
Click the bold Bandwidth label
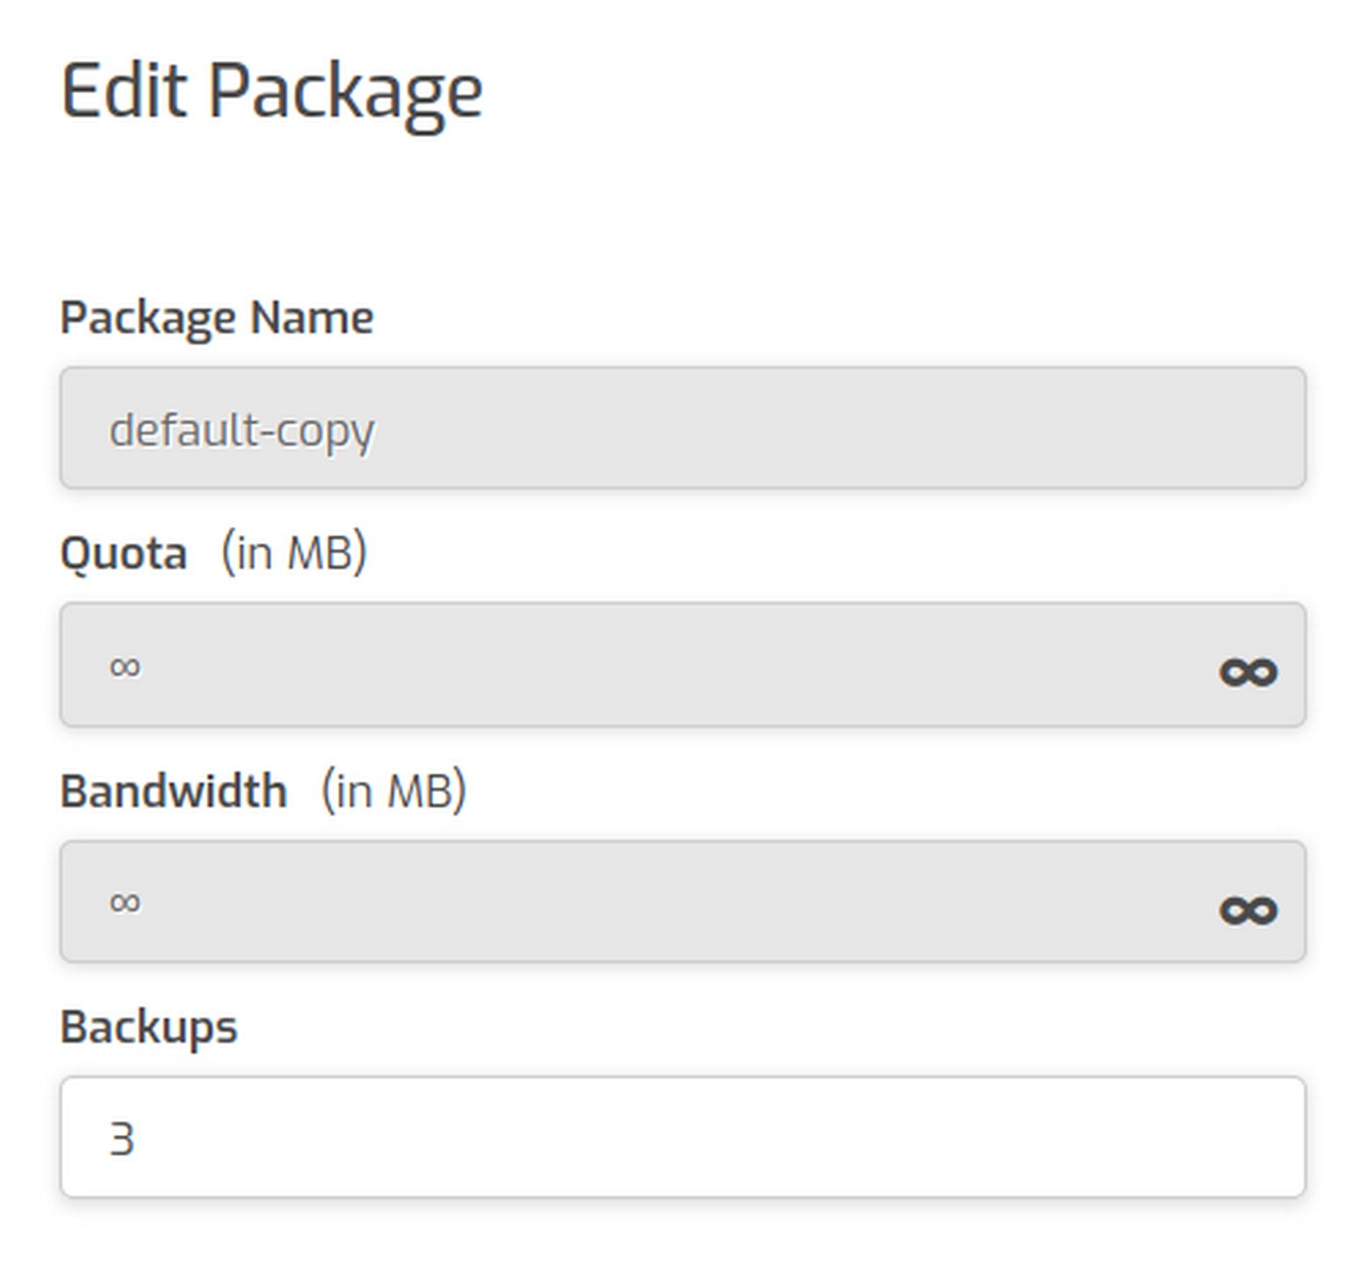pyautogui.click(x=174, y=791)
